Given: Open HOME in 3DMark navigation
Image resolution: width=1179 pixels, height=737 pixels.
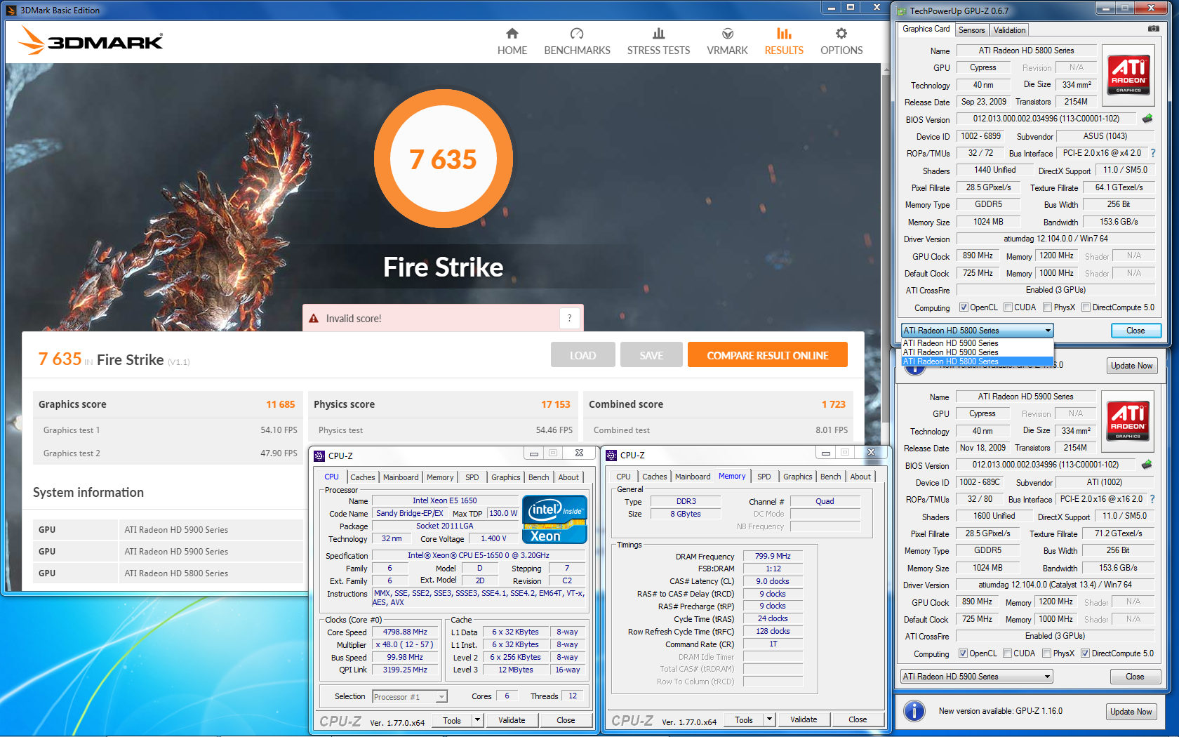Looking at the screenshot, I should [512, 42].
